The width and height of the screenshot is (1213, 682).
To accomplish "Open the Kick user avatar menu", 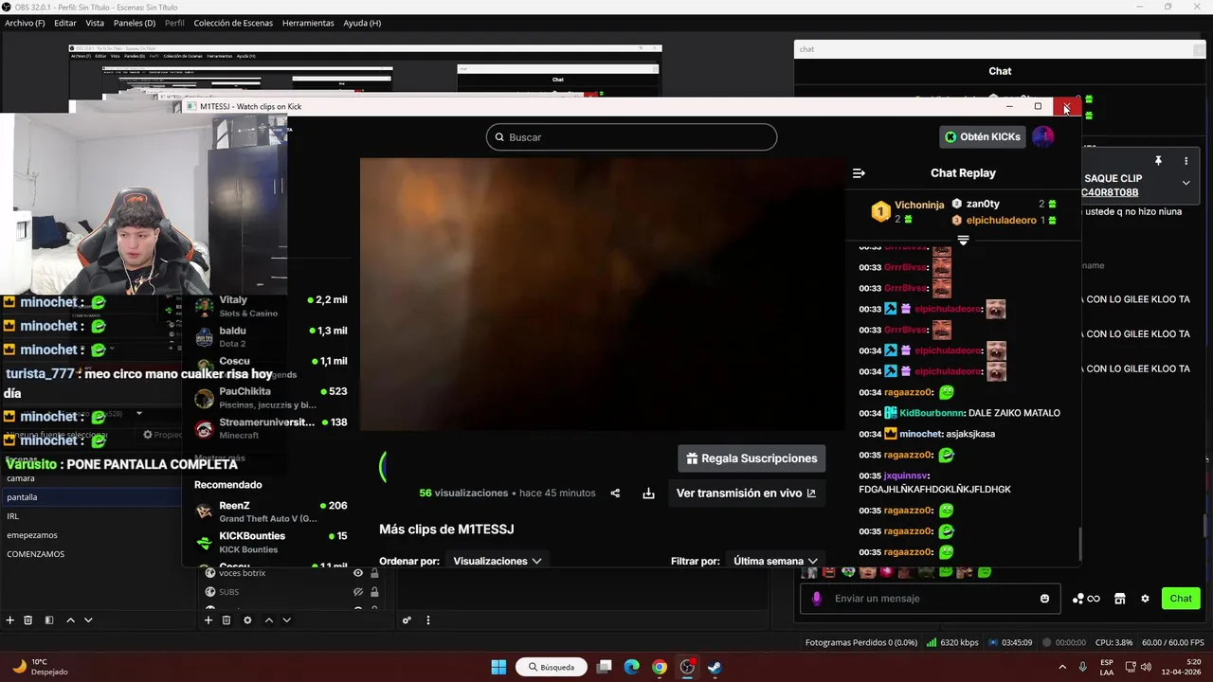I will [1042, 136].
